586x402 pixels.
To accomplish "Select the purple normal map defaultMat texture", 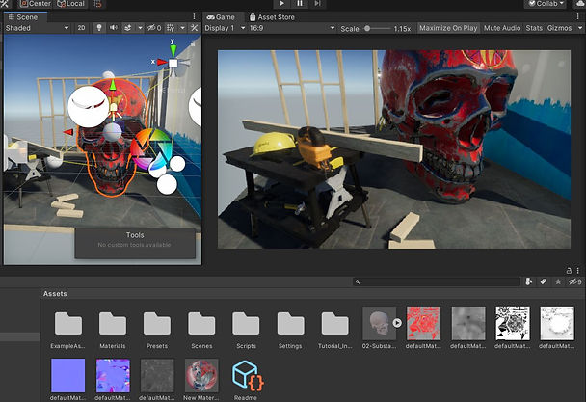I will click(x=113, y=380).
